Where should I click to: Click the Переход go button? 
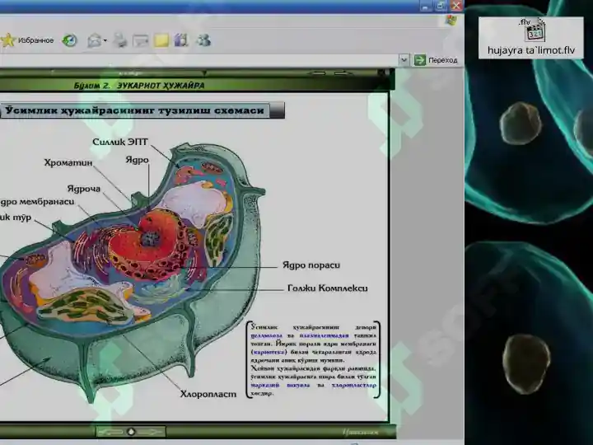[436, 60]
